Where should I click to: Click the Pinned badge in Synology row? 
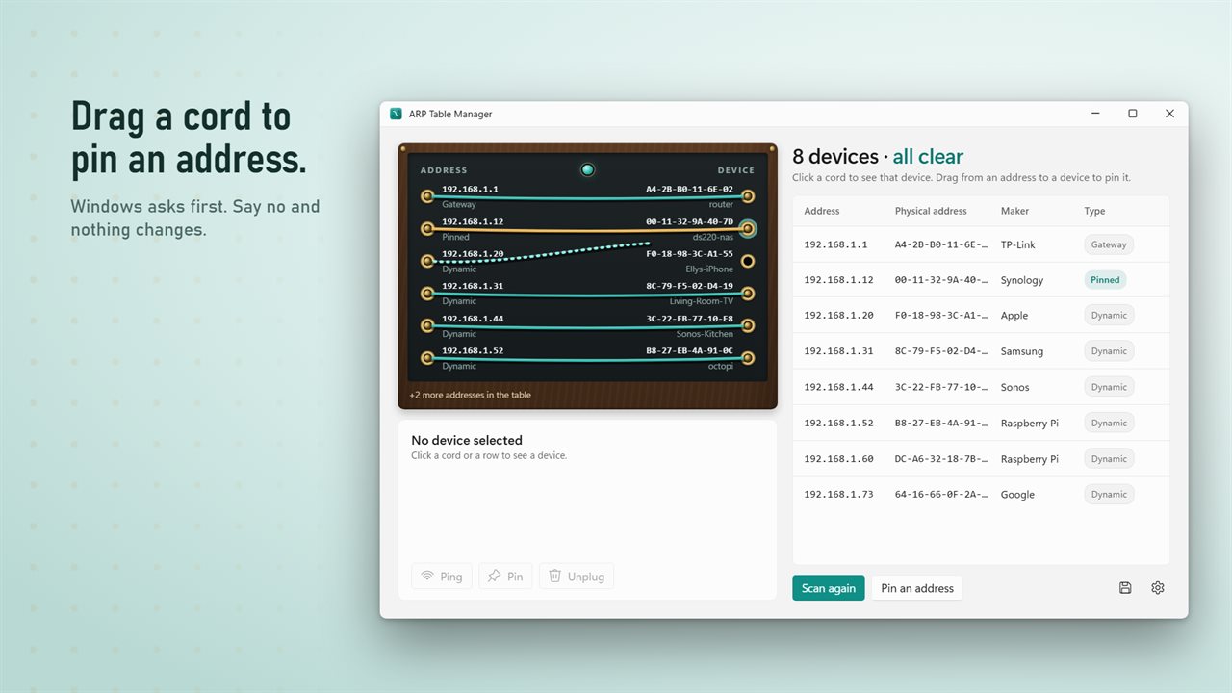(x=1105, y=280)
